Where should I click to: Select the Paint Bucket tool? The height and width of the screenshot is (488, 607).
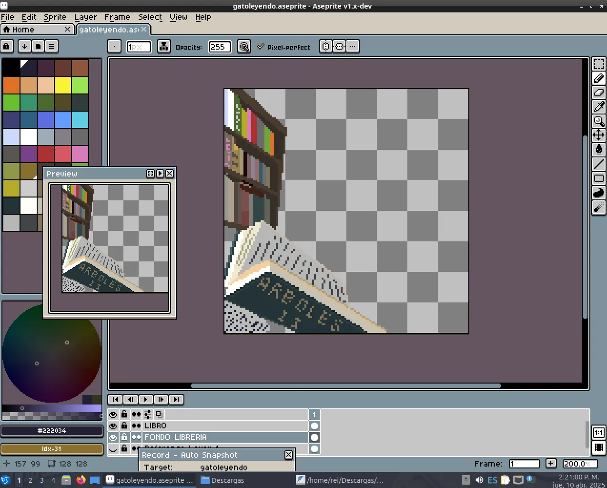(x=599, y=149)
